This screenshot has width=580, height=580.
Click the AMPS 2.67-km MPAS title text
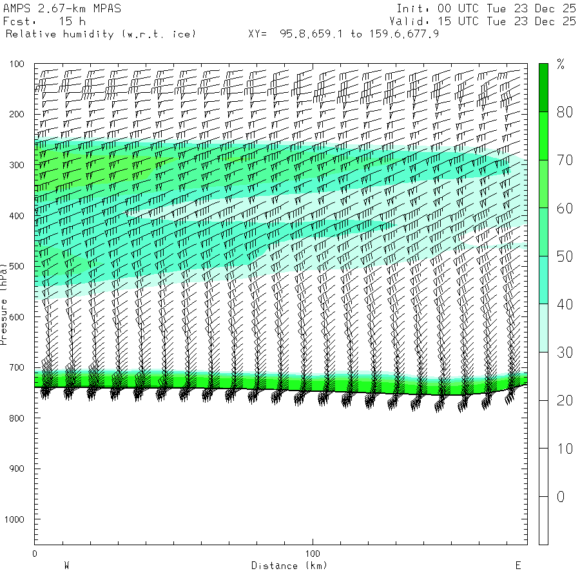pos(62,9)
